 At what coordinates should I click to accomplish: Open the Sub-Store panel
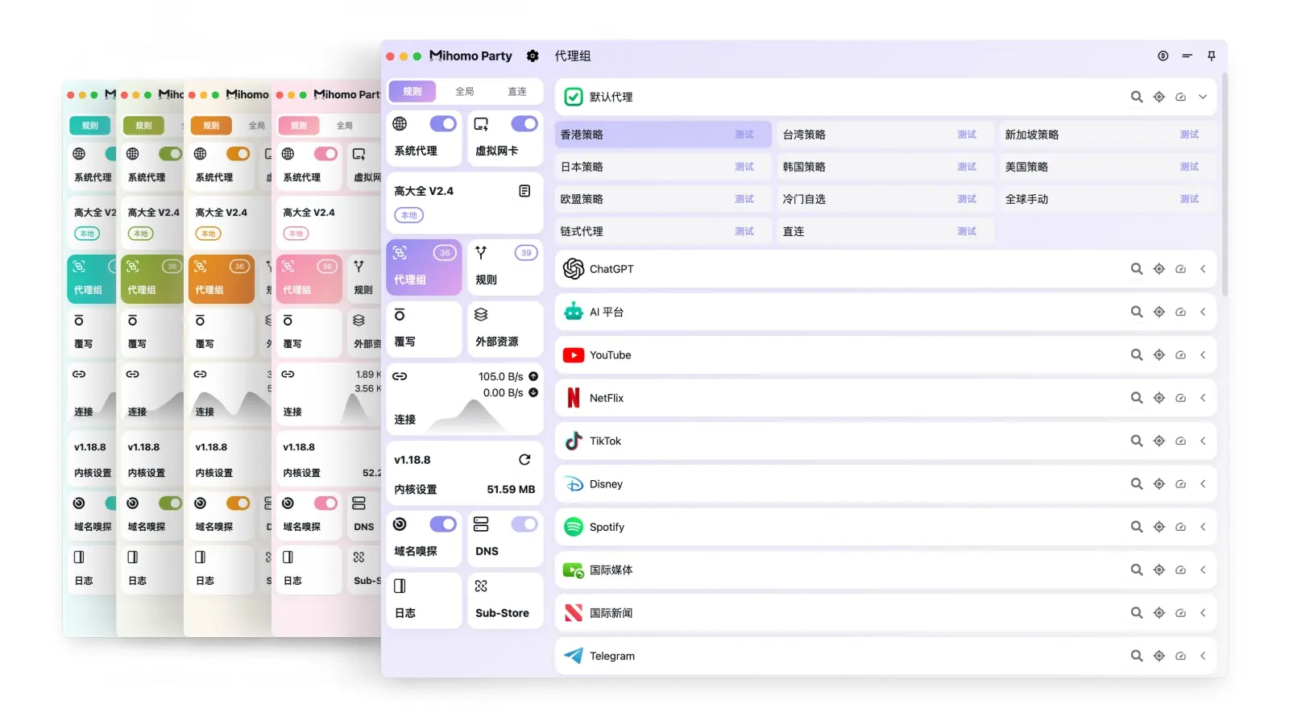point(504,600)
